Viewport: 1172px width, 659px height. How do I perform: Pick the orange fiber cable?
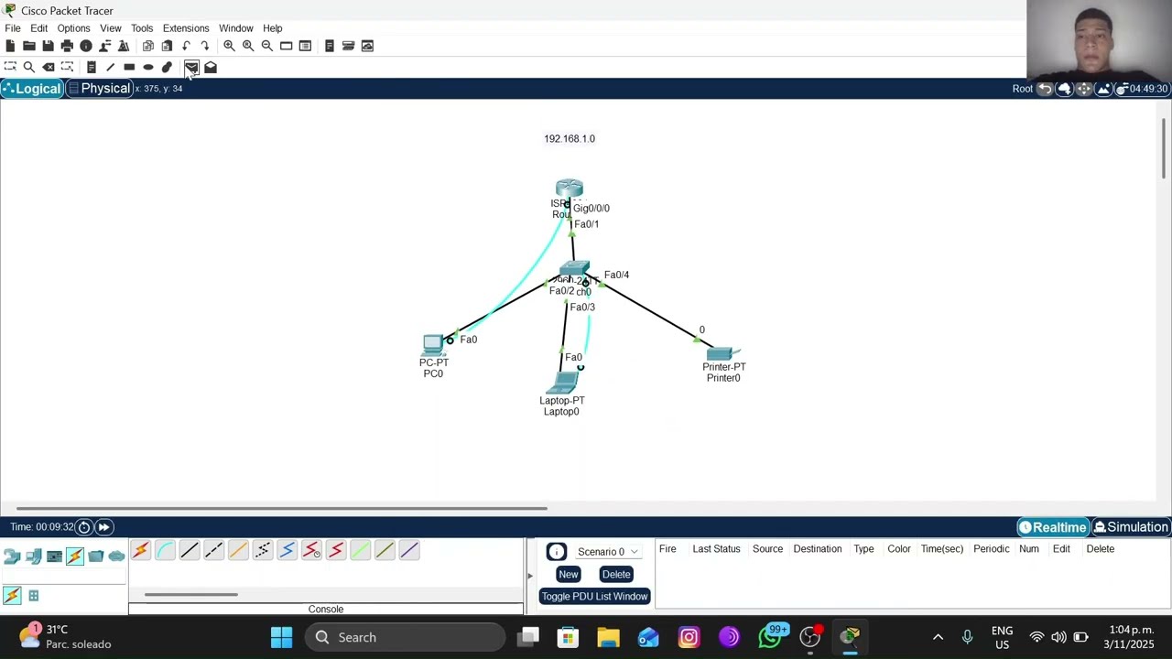pos(238,550)
